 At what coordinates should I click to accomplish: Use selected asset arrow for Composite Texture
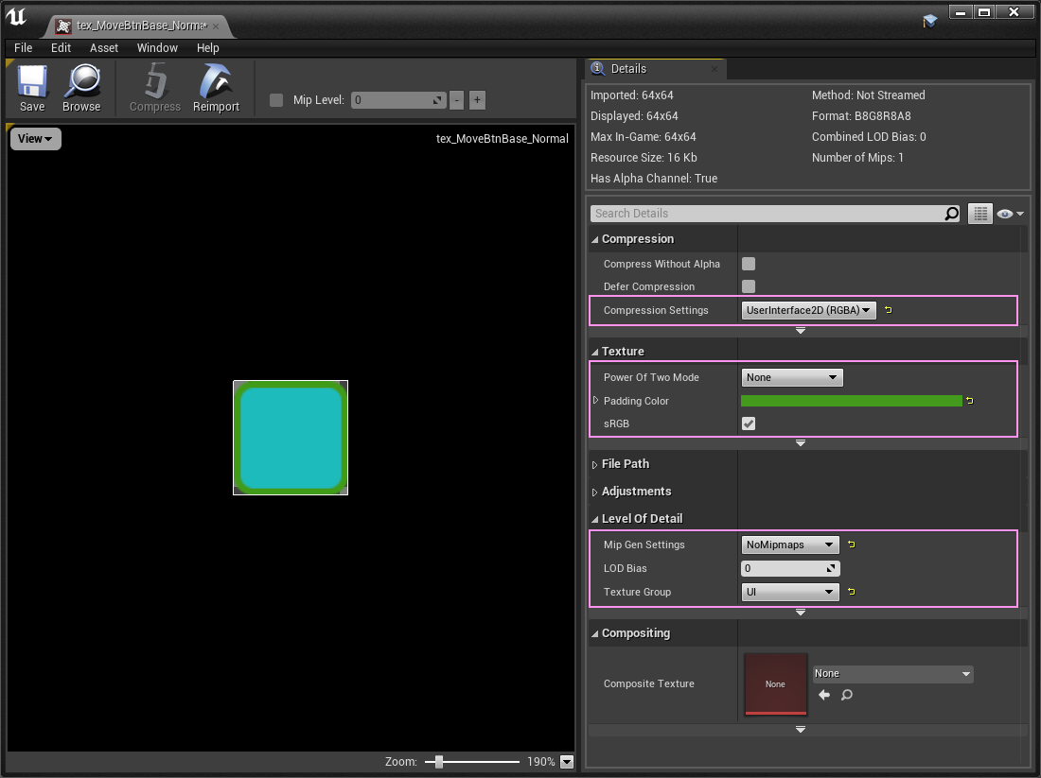coord(824,695)
